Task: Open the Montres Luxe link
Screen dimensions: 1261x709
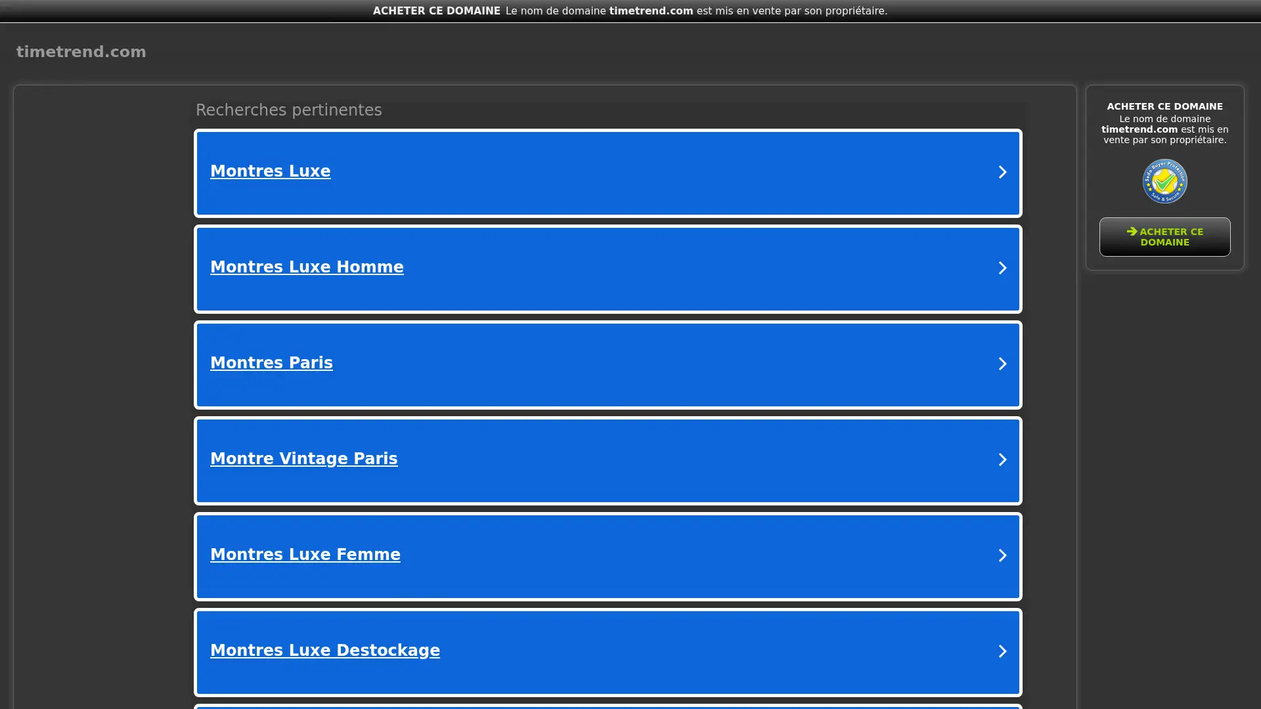Action: pos(270,171)
